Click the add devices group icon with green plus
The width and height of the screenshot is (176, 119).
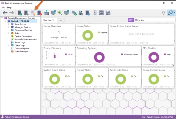point(74,13)
